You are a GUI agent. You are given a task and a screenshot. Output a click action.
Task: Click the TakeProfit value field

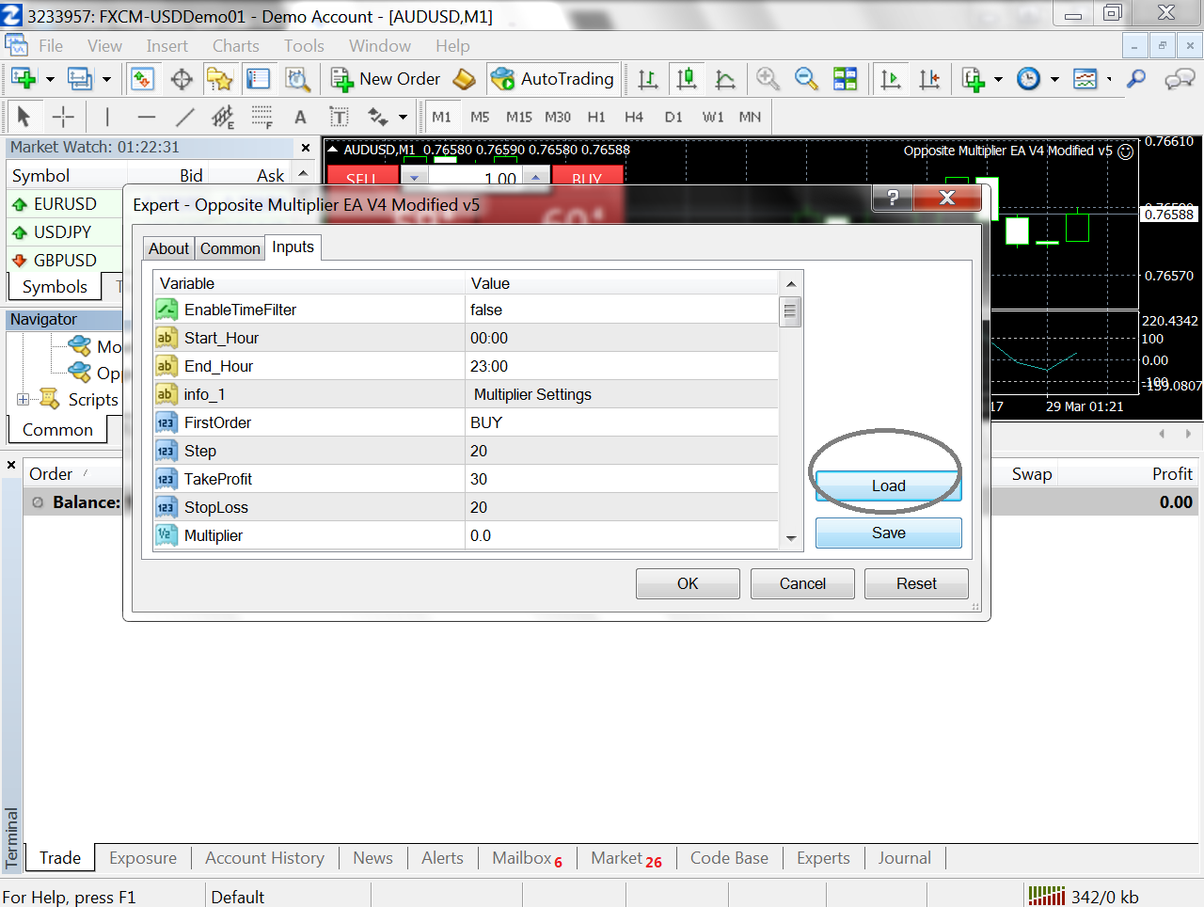[x=621, y=479]
